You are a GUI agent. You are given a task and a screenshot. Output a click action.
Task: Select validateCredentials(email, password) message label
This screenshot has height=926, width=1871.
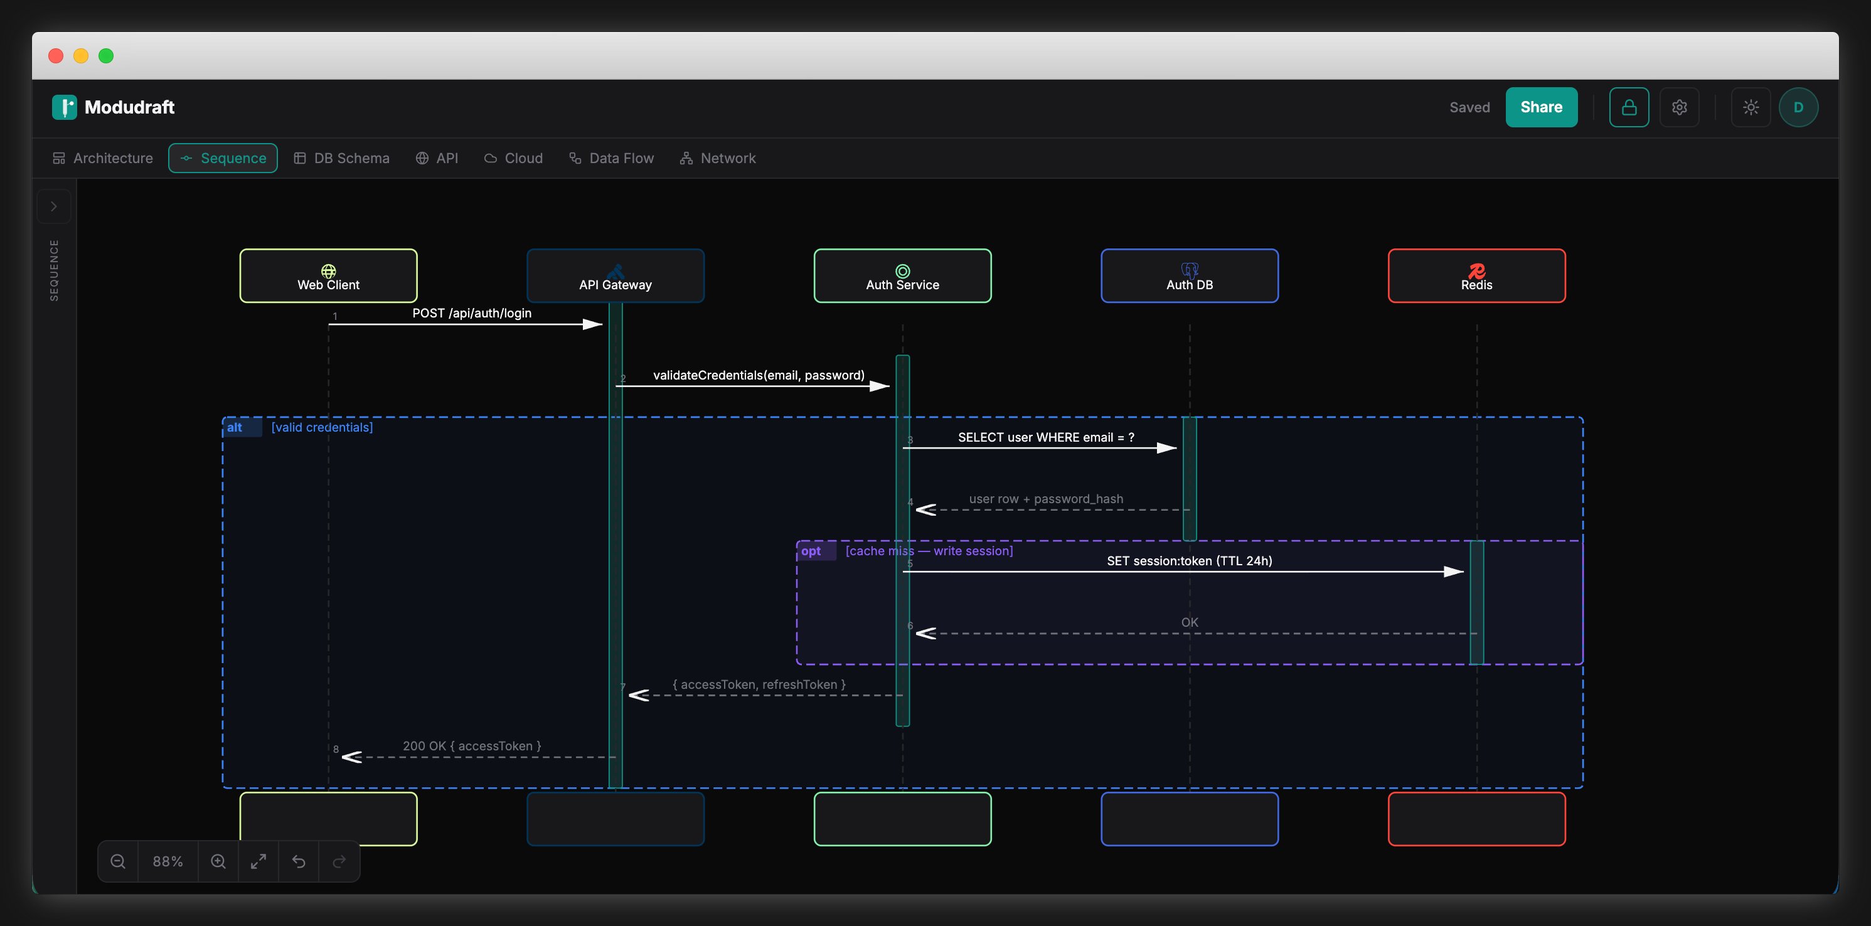[759, 375]
